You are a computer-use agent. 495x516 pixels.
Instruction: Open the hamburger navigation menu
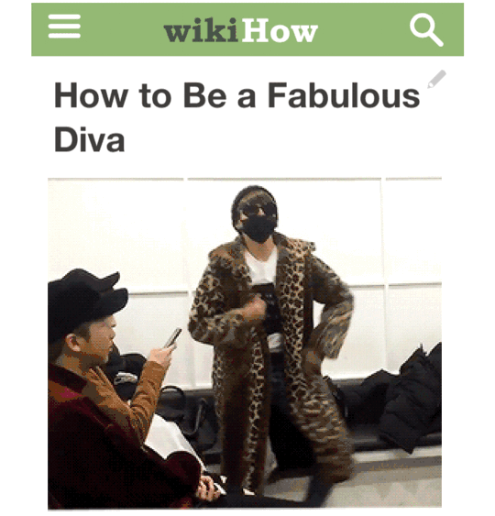coord(64,27)
